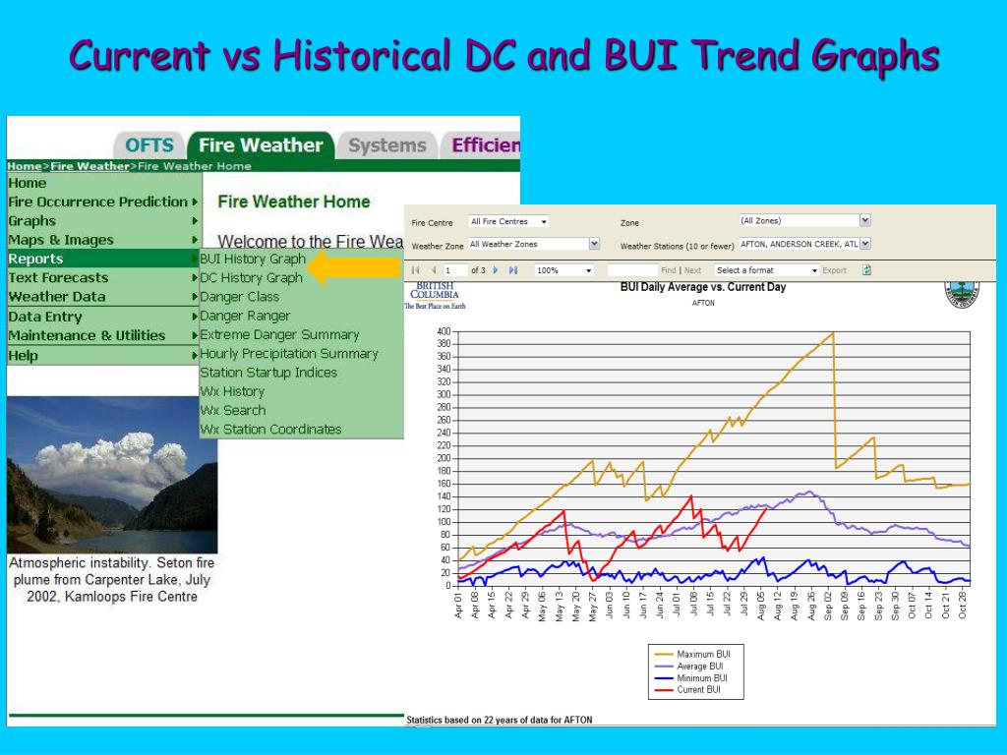Image resolution: width=1007 pixels, height=755 pixels.
Task: Open Wx History report
Action: tap(232, 391)
